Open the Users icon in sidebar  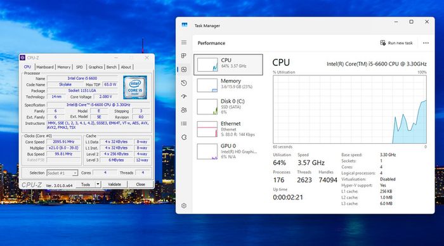[184, 110]
